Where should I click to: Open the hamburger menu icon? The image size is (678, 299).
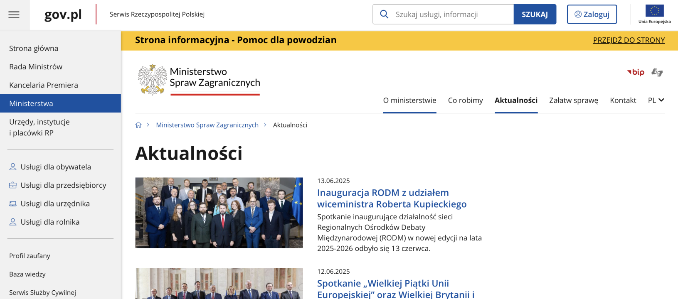tap(14, 15)
